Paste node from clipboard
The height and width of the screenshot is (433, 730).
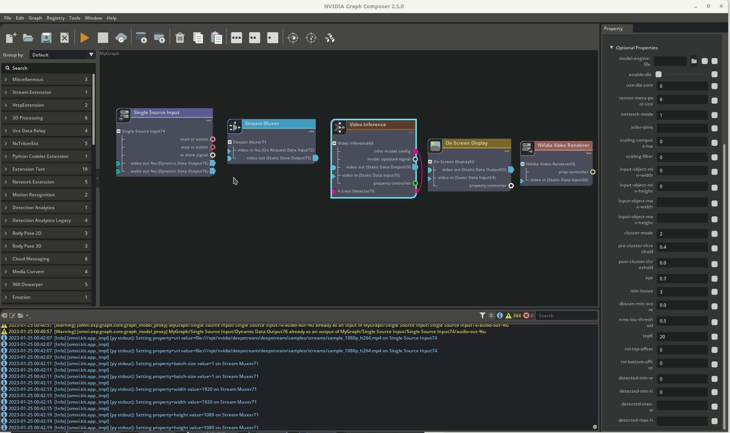(216, 37)
